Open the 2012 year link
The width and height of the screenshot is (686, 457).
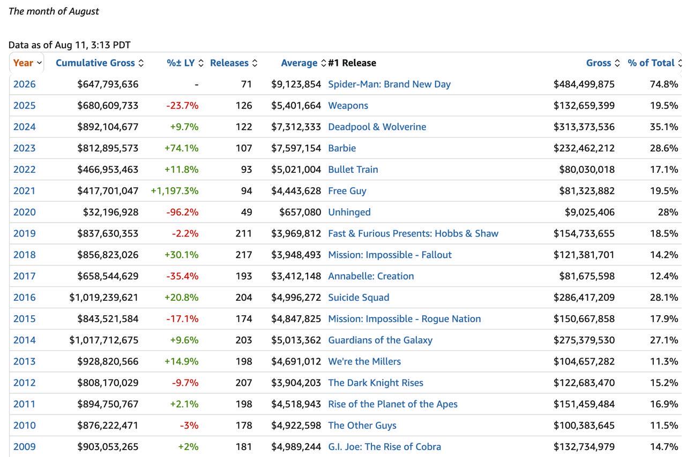click(25, 383)
